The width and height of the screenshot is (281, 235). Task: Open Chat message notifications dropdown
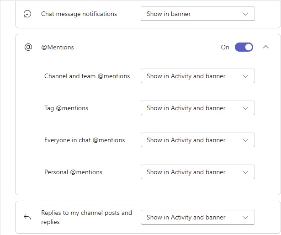click(198, 14)
